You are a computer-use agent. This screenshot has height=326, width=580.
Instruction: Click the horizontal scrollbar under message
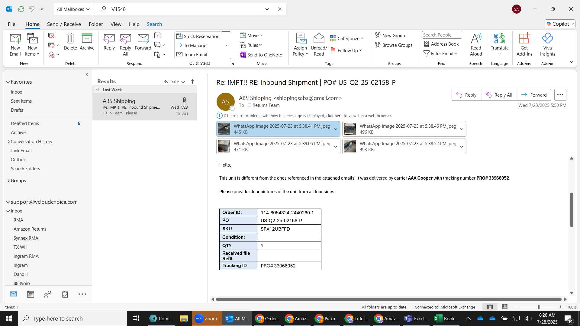(388, 299)
